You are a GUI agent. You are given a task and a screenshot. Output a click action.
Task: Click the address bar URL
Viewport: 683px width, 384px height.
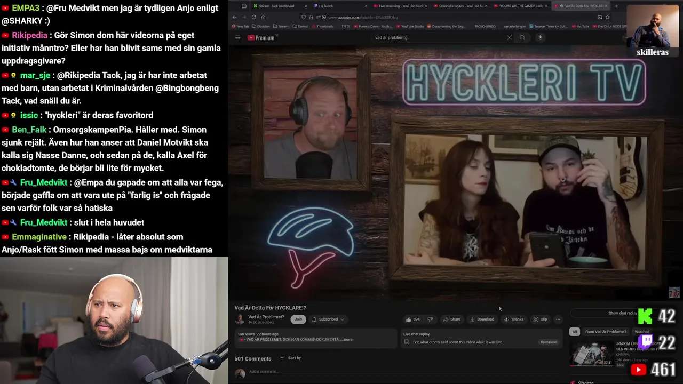point(363,17)
